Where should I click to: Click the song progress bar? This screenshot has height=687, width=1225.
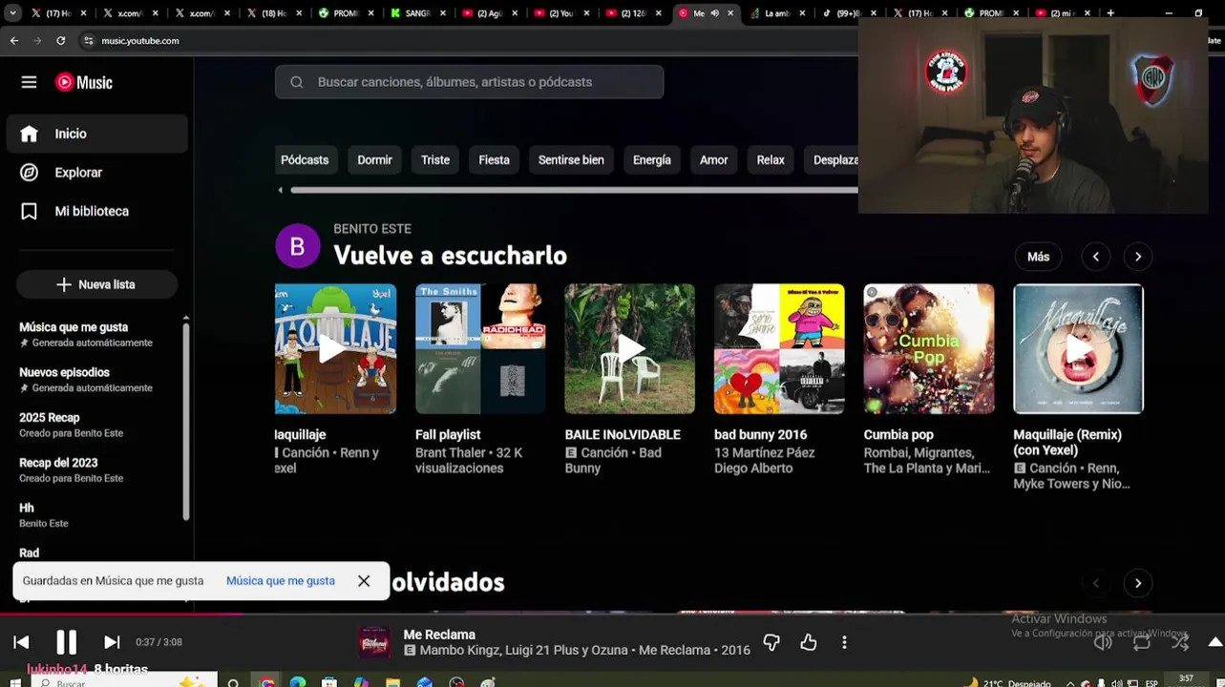(x=612, y=614)
